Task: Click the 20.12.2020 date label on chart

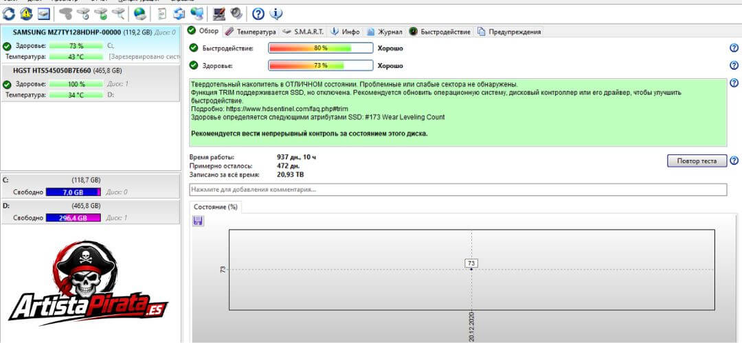Action: pyautogui.click(x=472, y=326)
